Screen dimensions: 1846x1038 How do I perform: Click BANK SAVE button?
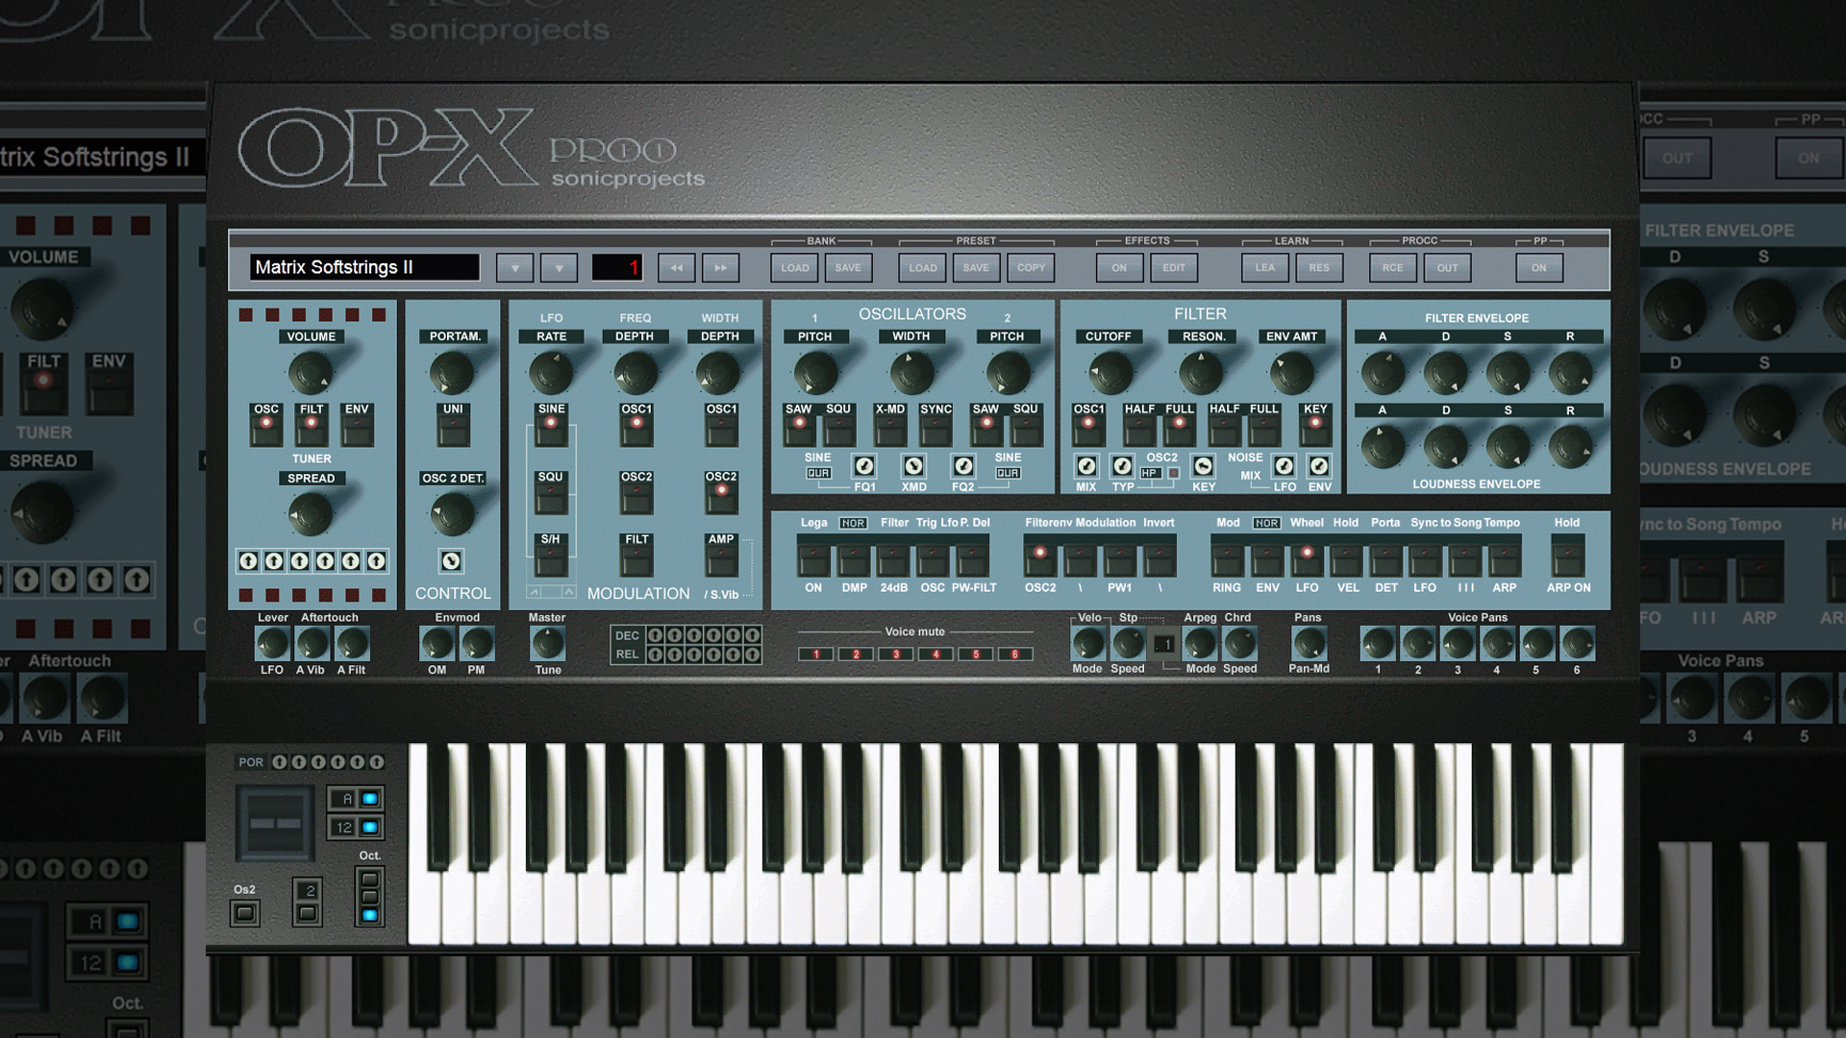point(848,268)
